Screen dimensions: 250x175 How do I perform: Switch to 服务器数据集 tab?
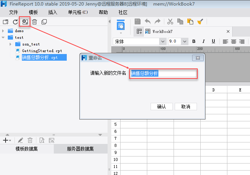(x=80, y=149)
